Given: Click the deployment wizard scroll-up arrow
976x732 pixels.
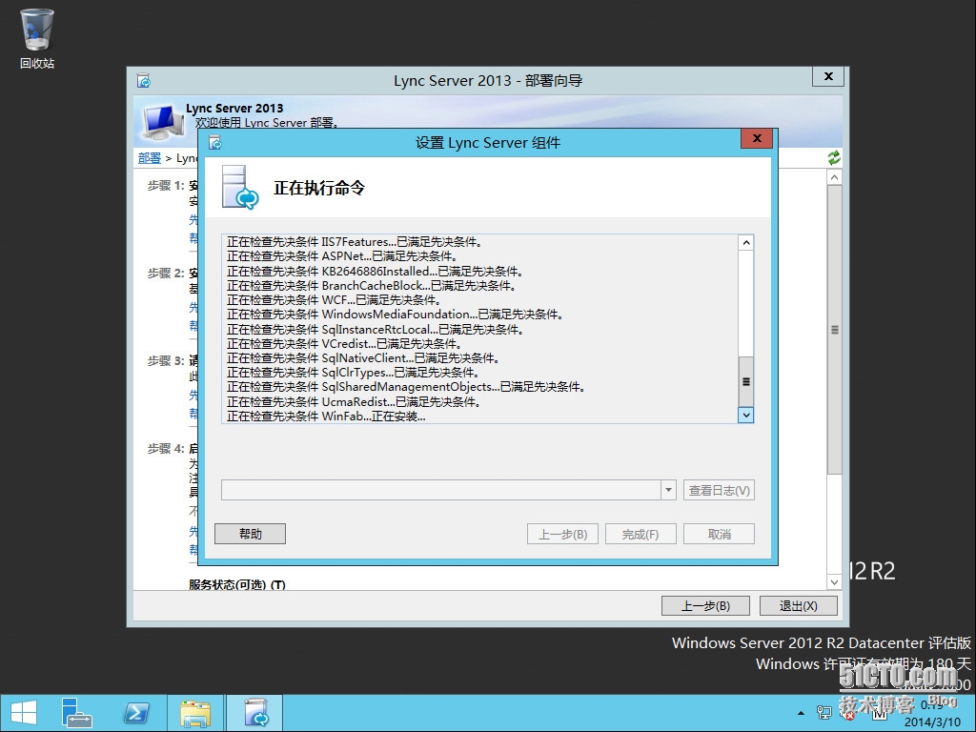Looking at the screenshot, I should 835,177.
